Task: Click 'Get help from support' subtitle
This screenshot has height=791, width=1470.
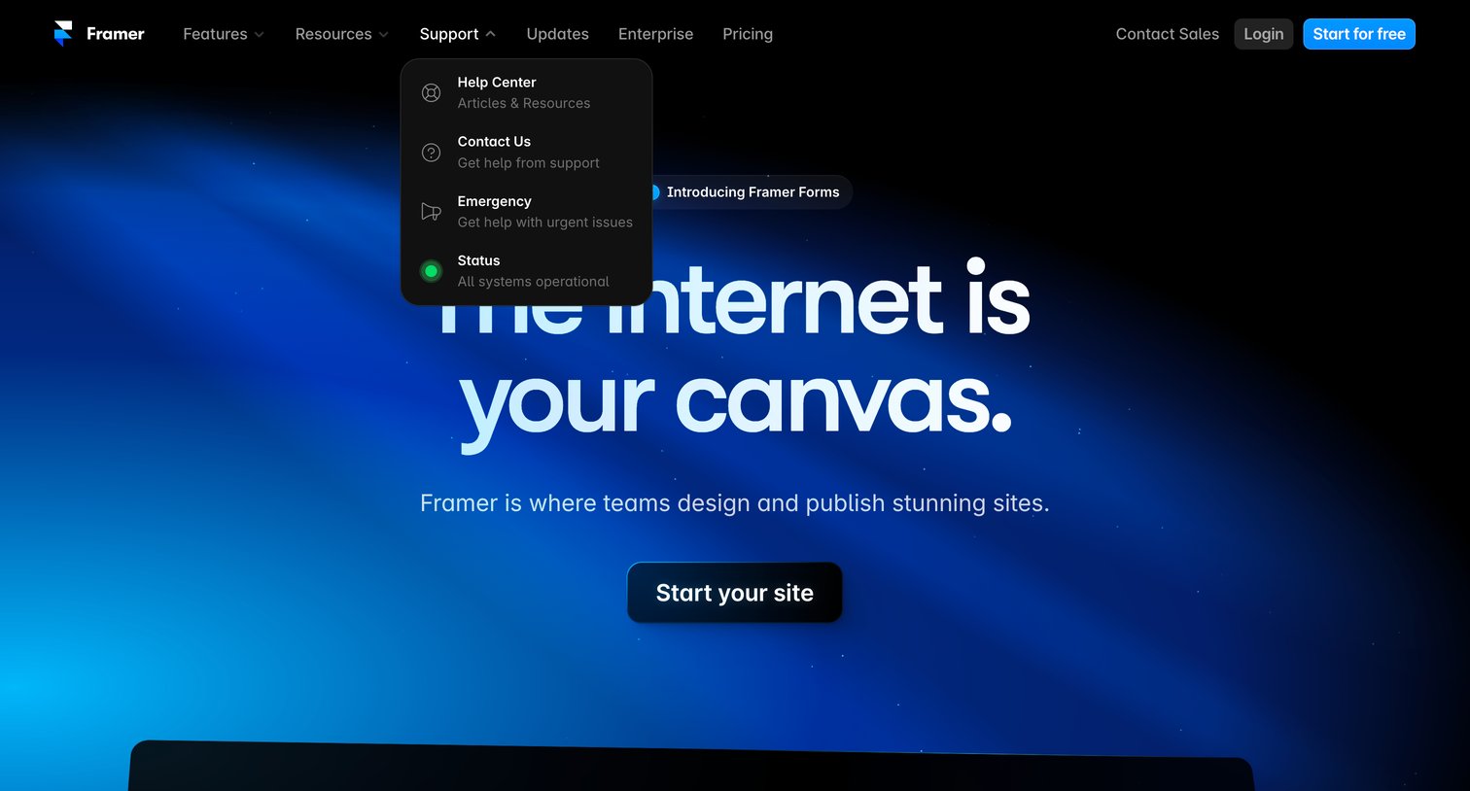Action: click(529, 163)
